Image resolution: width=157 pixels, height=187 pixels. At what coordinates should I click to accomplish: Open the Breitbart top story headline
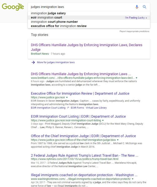(86, 47)
